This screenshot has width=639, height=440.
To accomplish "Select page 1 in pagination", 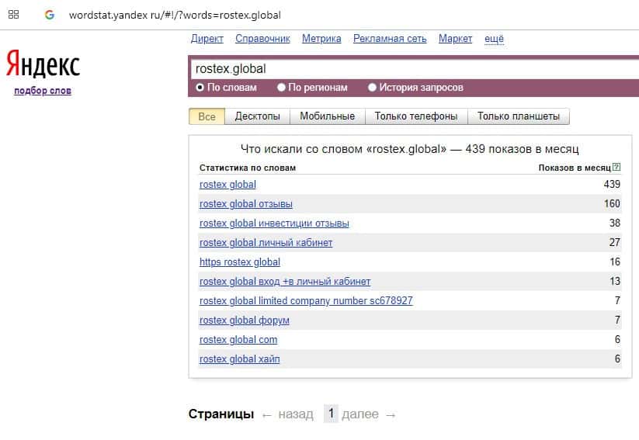I will coord(331,414).
